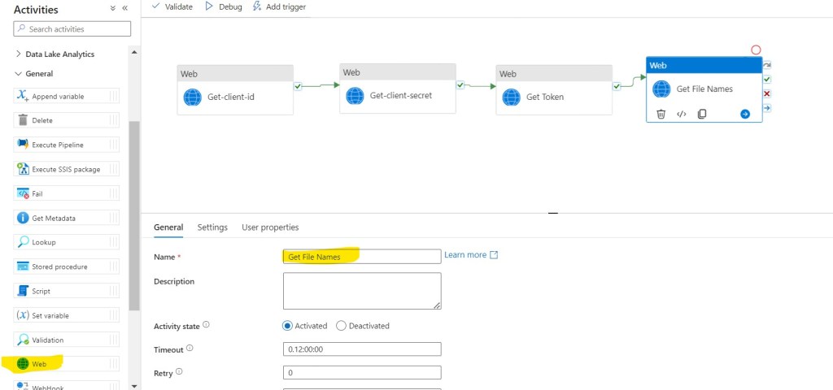This screenshot has height=390, width=833.
Task: Collapse the General activities category
Action: [x=20, y=74]
